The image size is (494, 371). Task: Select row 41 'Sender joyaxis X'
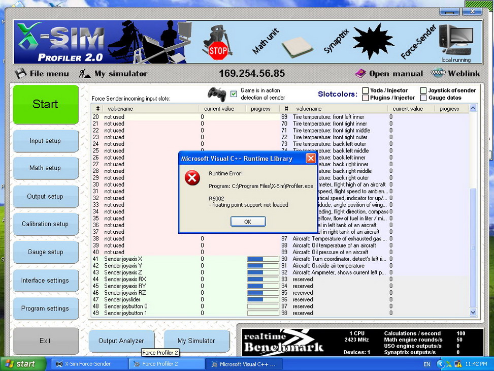pos(185,259)
